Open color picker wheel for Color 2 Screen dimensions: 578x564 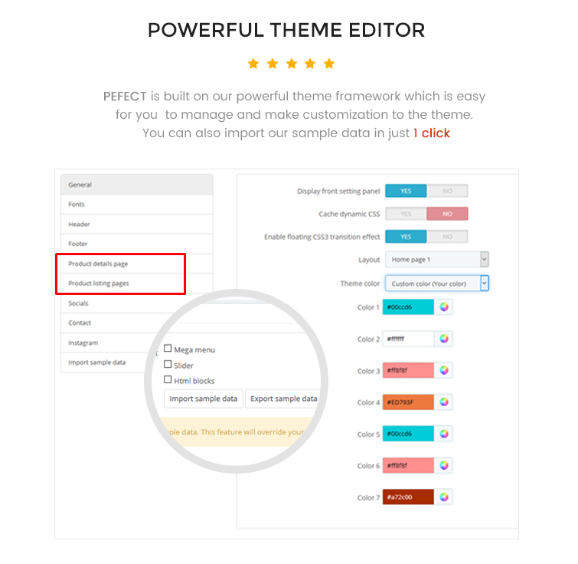point(444,339)
